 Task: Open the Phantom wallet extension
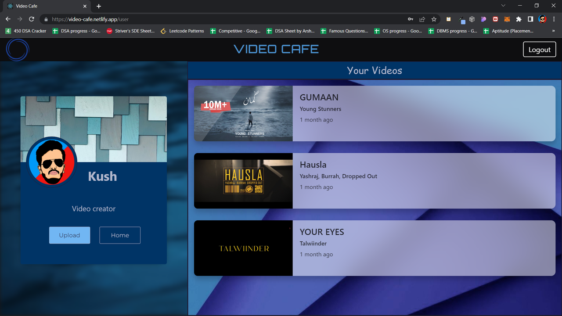pos(483,19)
